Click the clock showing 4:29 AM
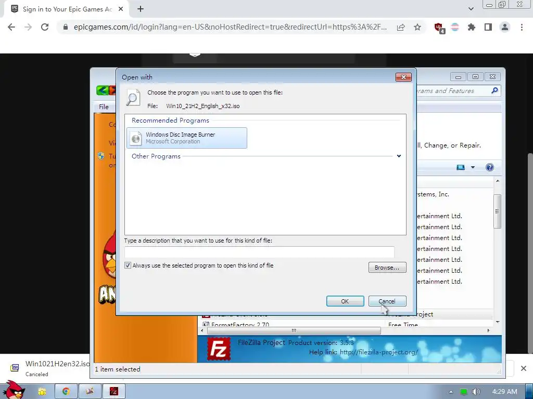Screen dimensions: 533x399 (504, 392)
